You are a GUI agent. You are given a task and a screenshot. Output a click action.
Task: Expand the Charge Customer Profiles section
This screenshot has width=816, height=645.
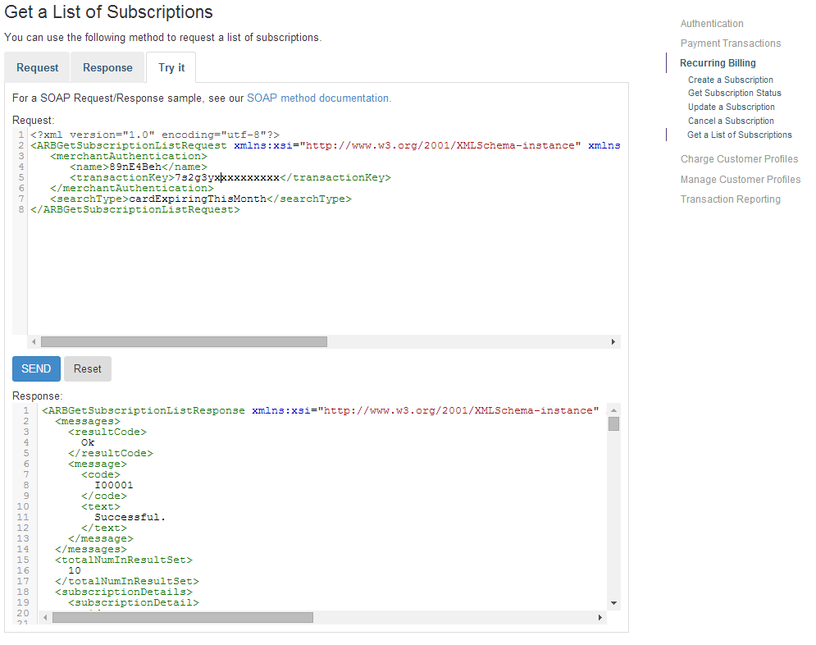point(739,159)
